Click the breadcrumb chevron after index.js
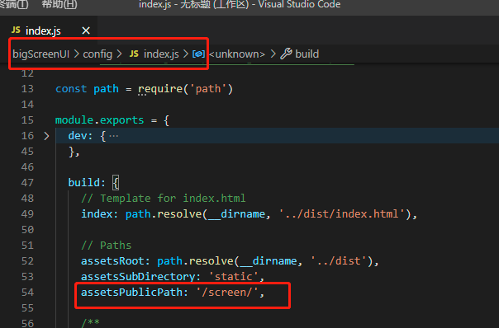Screen dimensions: 499x328 [x=186, y=54]
